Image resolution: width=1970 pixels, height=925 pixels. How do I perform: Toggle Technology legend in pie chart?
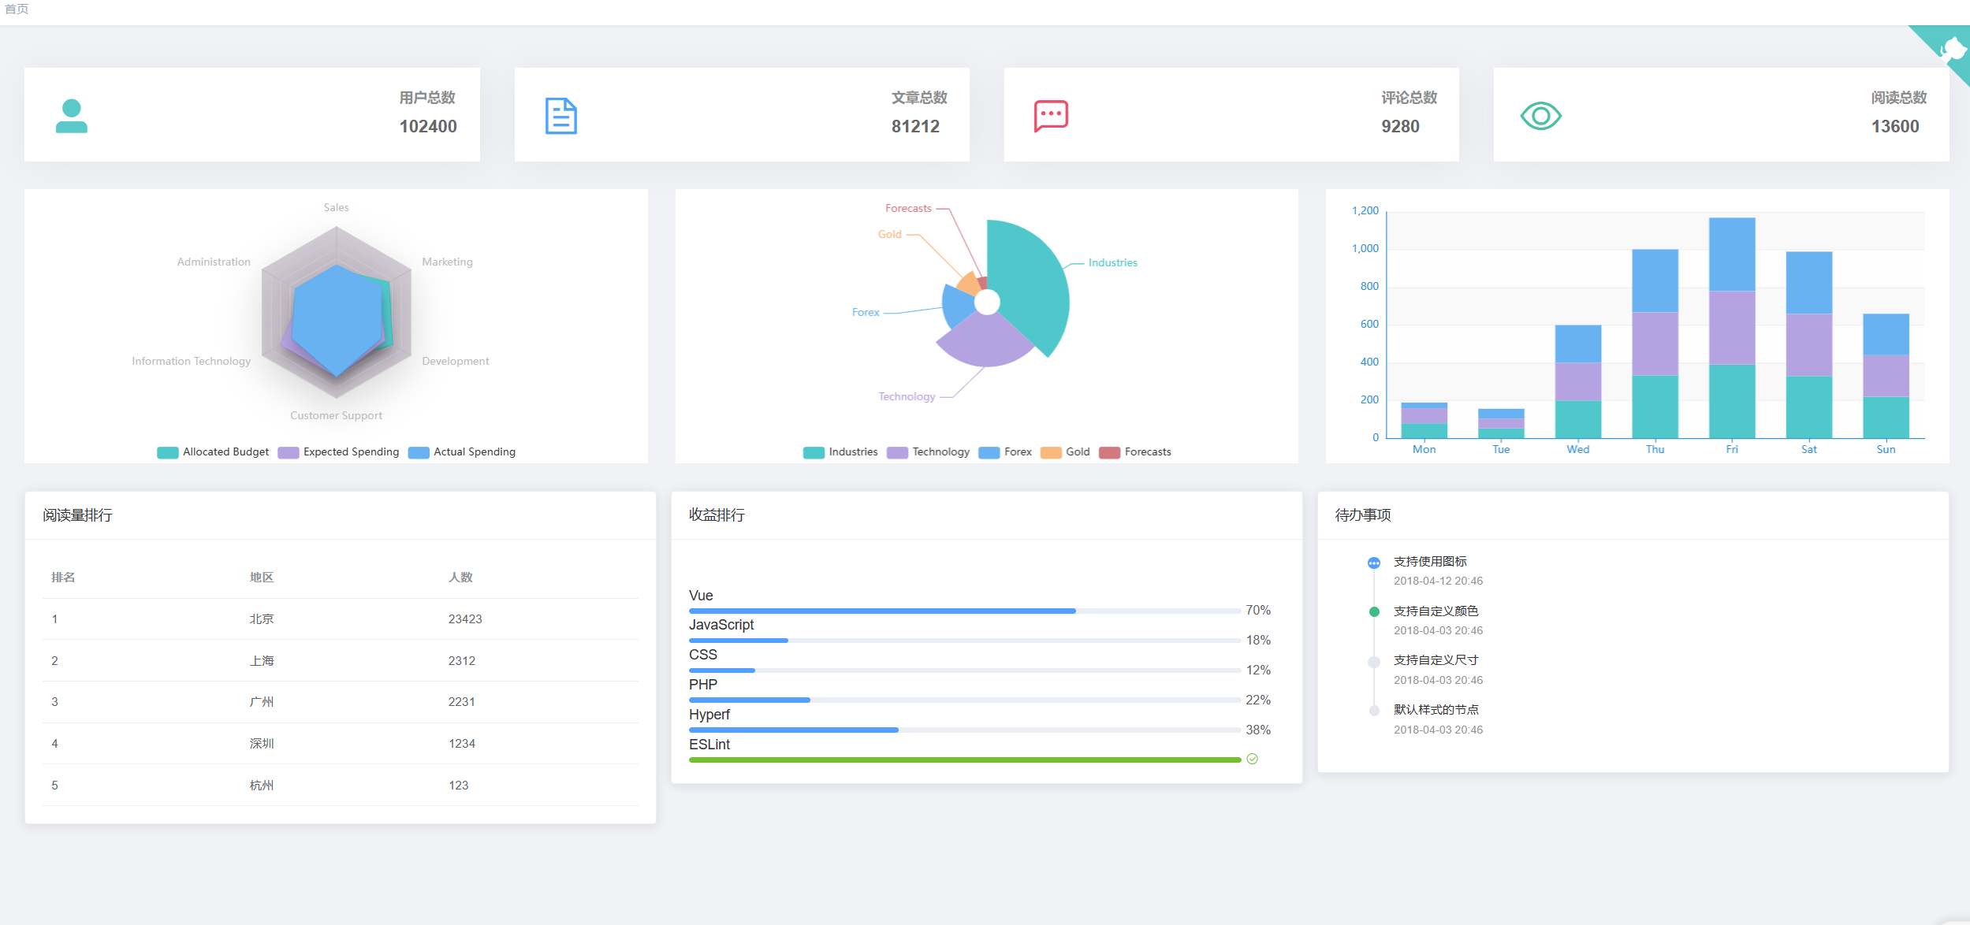click(x=928, y=451)
